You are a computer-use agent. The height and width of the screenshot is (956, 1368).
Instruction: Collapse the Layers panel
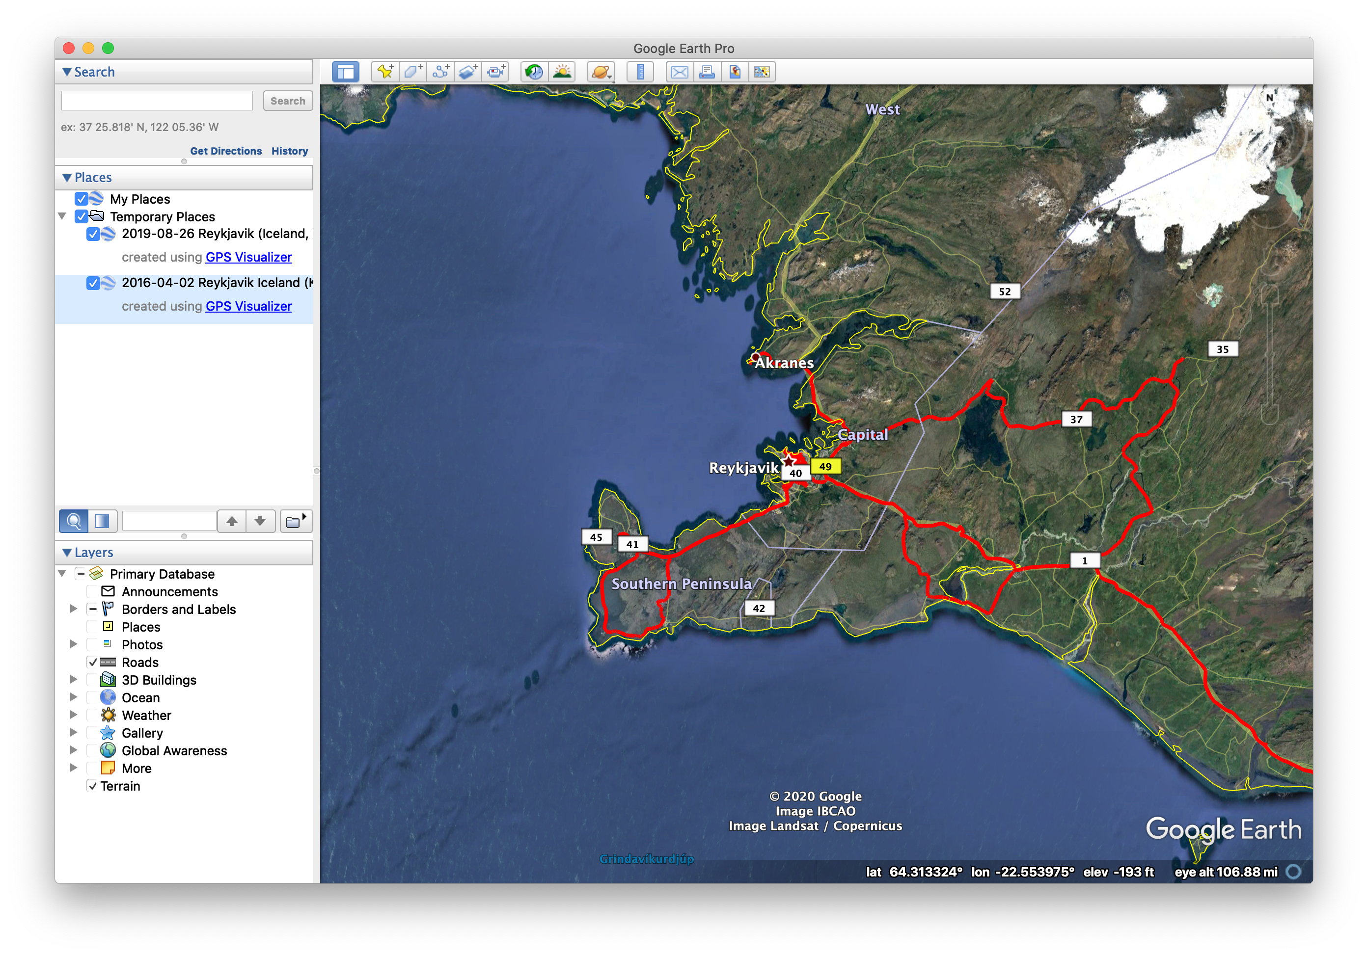coord(67,552)
